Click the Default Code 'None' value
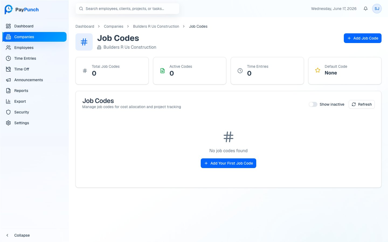This screenshot has width=388, height=242. pos(331,73)
